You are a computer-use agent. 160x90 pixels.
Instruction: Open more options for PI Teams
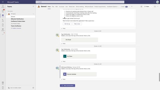33,14
